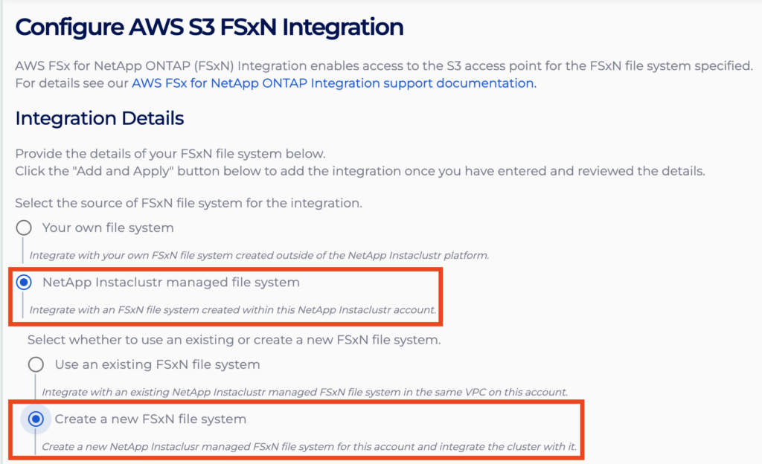This screenshot has width=762, height=464.
Task: Click the sentence mentioning the "Add and Apply" button
Action: click(359, 172)
